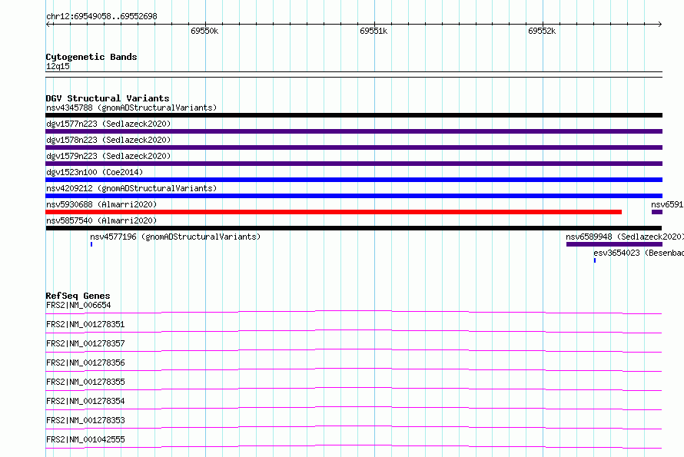Screen dimensions: 684x457
Task: Select the DGV Structural Variants track title
Action: [x=108, y=98]
